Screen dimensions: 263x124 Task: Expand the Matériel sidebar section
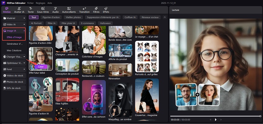point(14,18)
